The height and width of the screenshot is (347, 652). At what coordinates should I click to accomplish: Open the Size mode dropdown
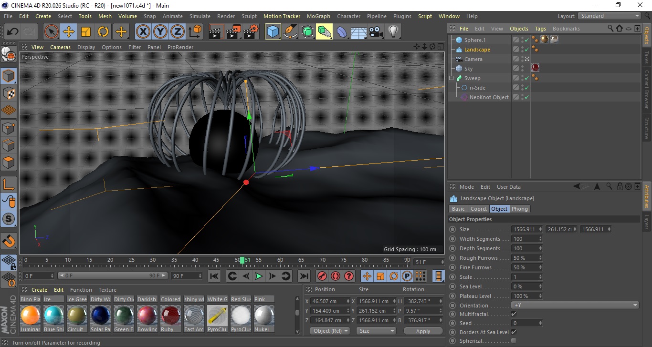coord(377,331)
